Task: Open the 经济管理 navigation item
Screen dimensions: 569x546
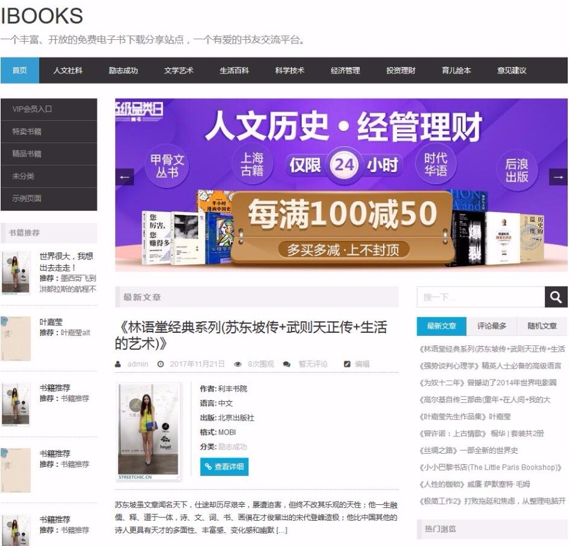Action: click(x=345, y=70)
